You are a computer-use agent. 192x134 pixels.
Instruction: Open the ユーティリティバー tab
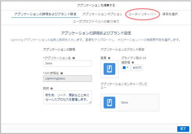(142, 14)
